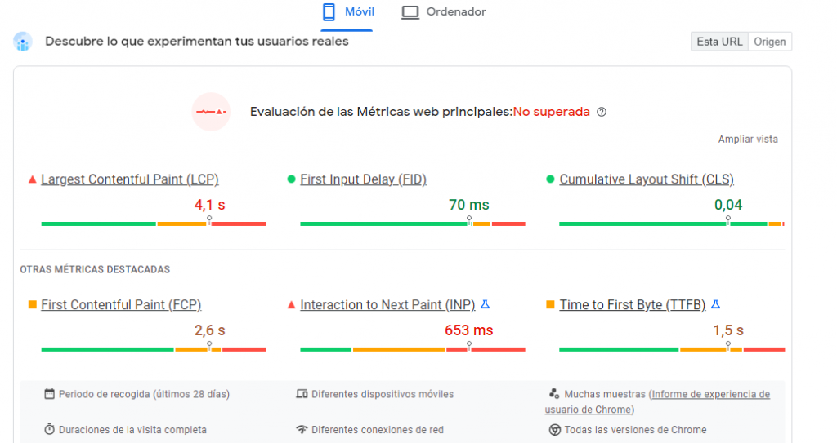This screenshot has width=837, height=443.
Task: Open Time to First Byte (TTFB) link
Action: coord(632,305)
